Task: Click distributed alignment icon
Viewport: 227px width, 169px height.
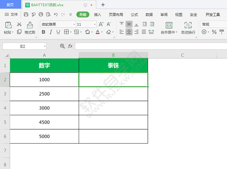Action: click(151, 32)
